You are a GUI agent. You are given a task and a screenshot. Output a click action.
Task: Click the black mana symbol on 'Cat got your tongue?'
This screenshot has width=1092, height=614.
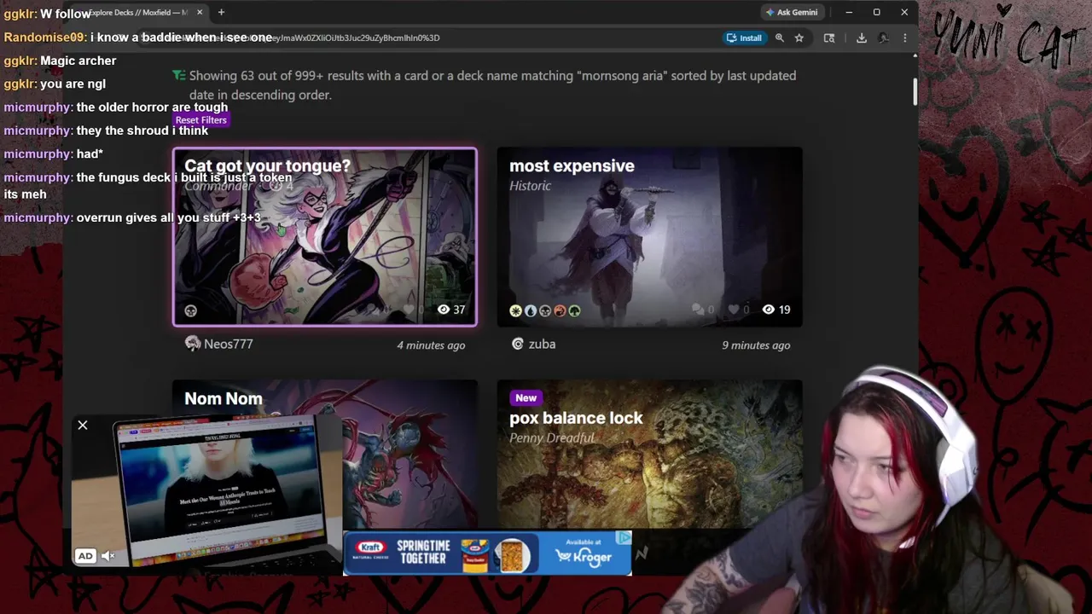coord(191,310)
